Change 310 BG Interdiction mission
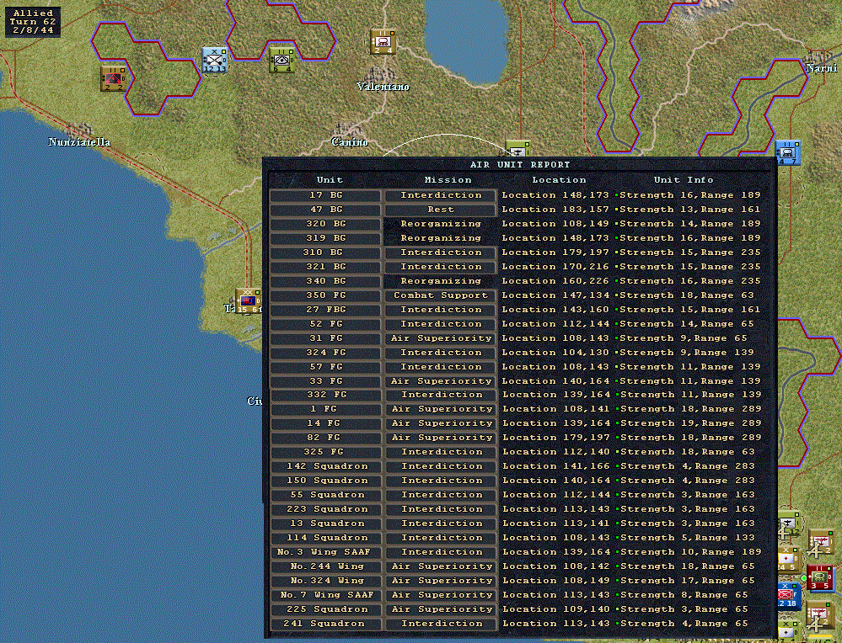842x643 pixels. [x=440, y=252]
